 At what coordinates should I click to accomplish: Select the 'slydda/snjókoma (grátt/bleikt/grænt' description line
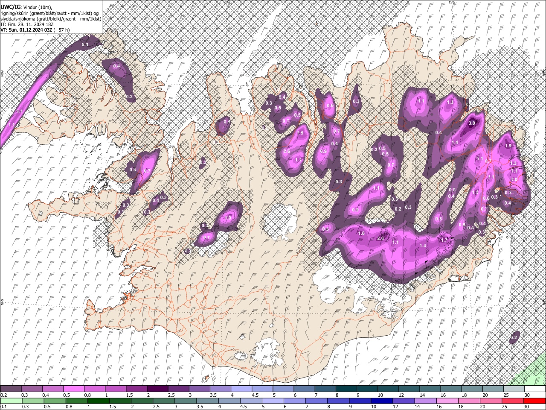click(51, 18)
